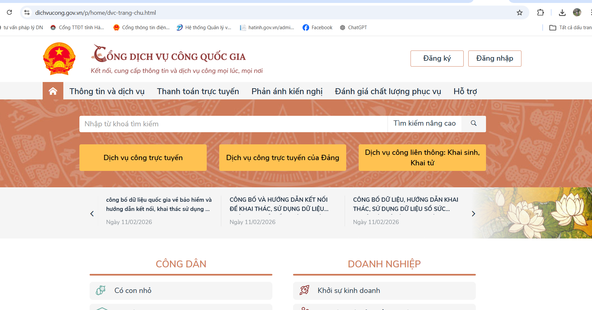Reload the page with refresh icon
Viewport: 592px width, 310px height.
tap(10, 12)
